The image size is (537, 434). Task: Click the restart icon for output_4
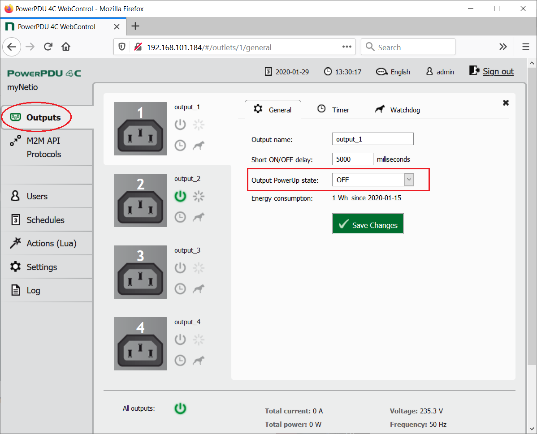(199, 339)
